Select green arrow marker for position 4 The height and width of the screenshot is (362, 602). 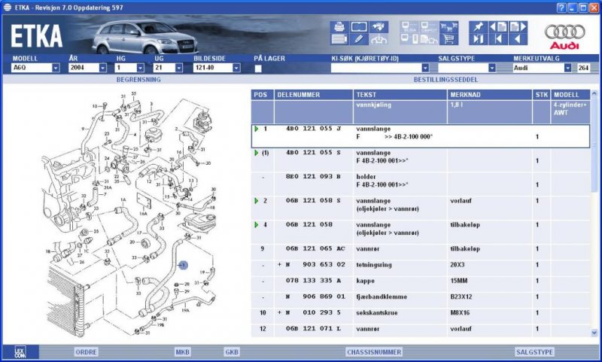coord(257,224)
